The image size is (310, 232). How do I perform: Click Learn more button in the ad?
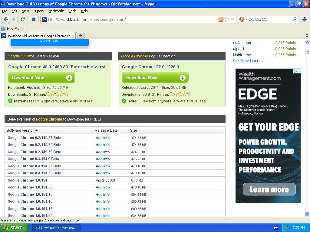pyautogui.click(x=269, y=189)
